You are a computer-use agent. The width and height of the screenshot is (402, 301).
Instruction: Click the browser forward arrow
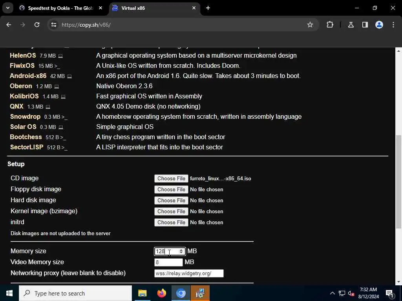(23, 25)
